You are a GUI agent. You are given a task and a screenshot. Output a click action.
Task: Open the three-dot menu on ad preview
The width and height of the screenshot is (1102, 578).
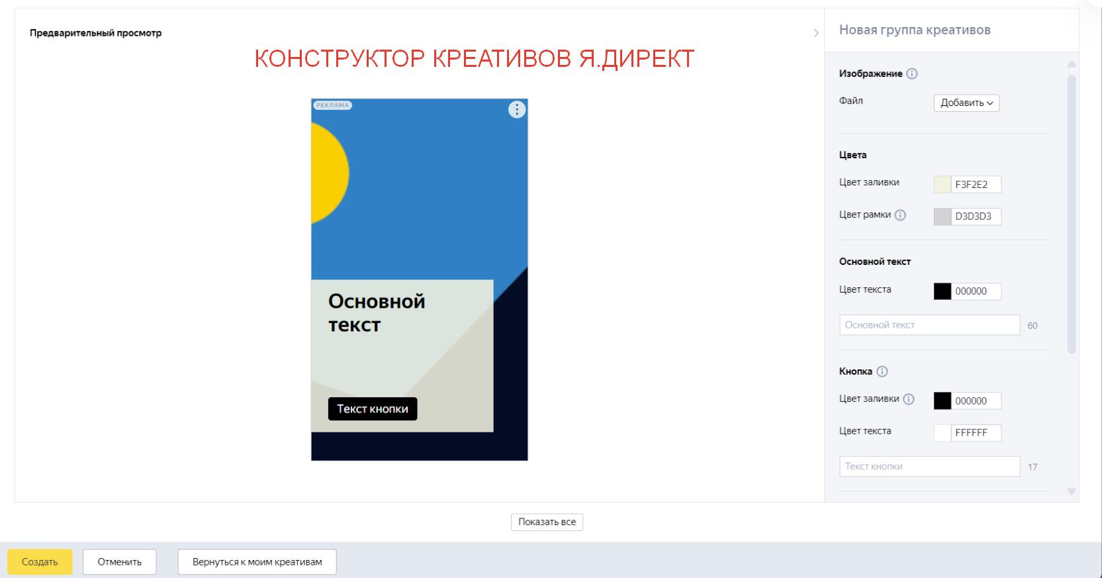(517, 110)
